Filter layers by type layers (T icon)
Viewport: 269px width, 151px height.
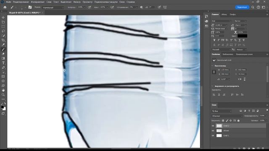(x=249, y=111)
